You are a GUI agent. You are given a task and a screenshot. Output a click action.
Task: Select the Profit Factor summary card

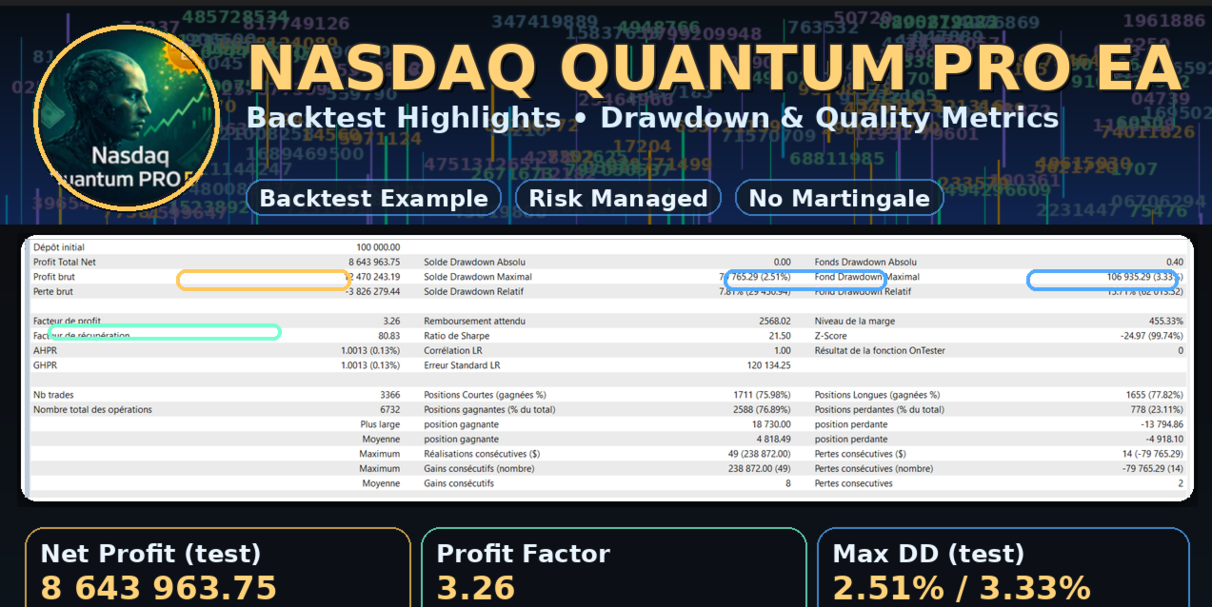point(614,568)
